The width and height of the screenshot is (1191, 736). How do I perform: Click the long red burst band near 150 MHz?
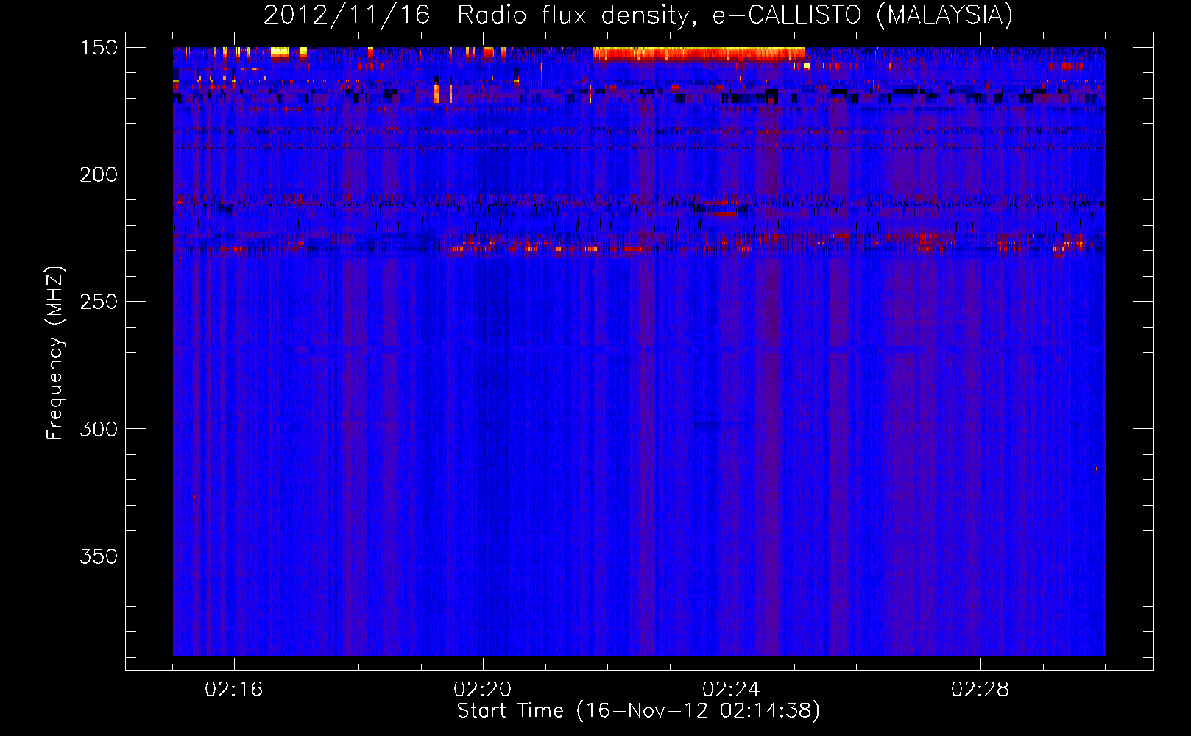coord(699,53)
